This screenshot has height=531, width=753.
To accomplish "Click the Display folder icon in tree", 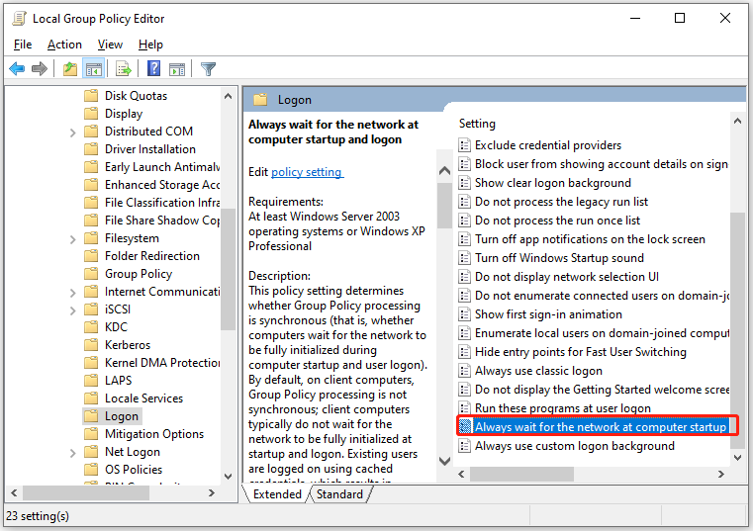I will (91, 114).
